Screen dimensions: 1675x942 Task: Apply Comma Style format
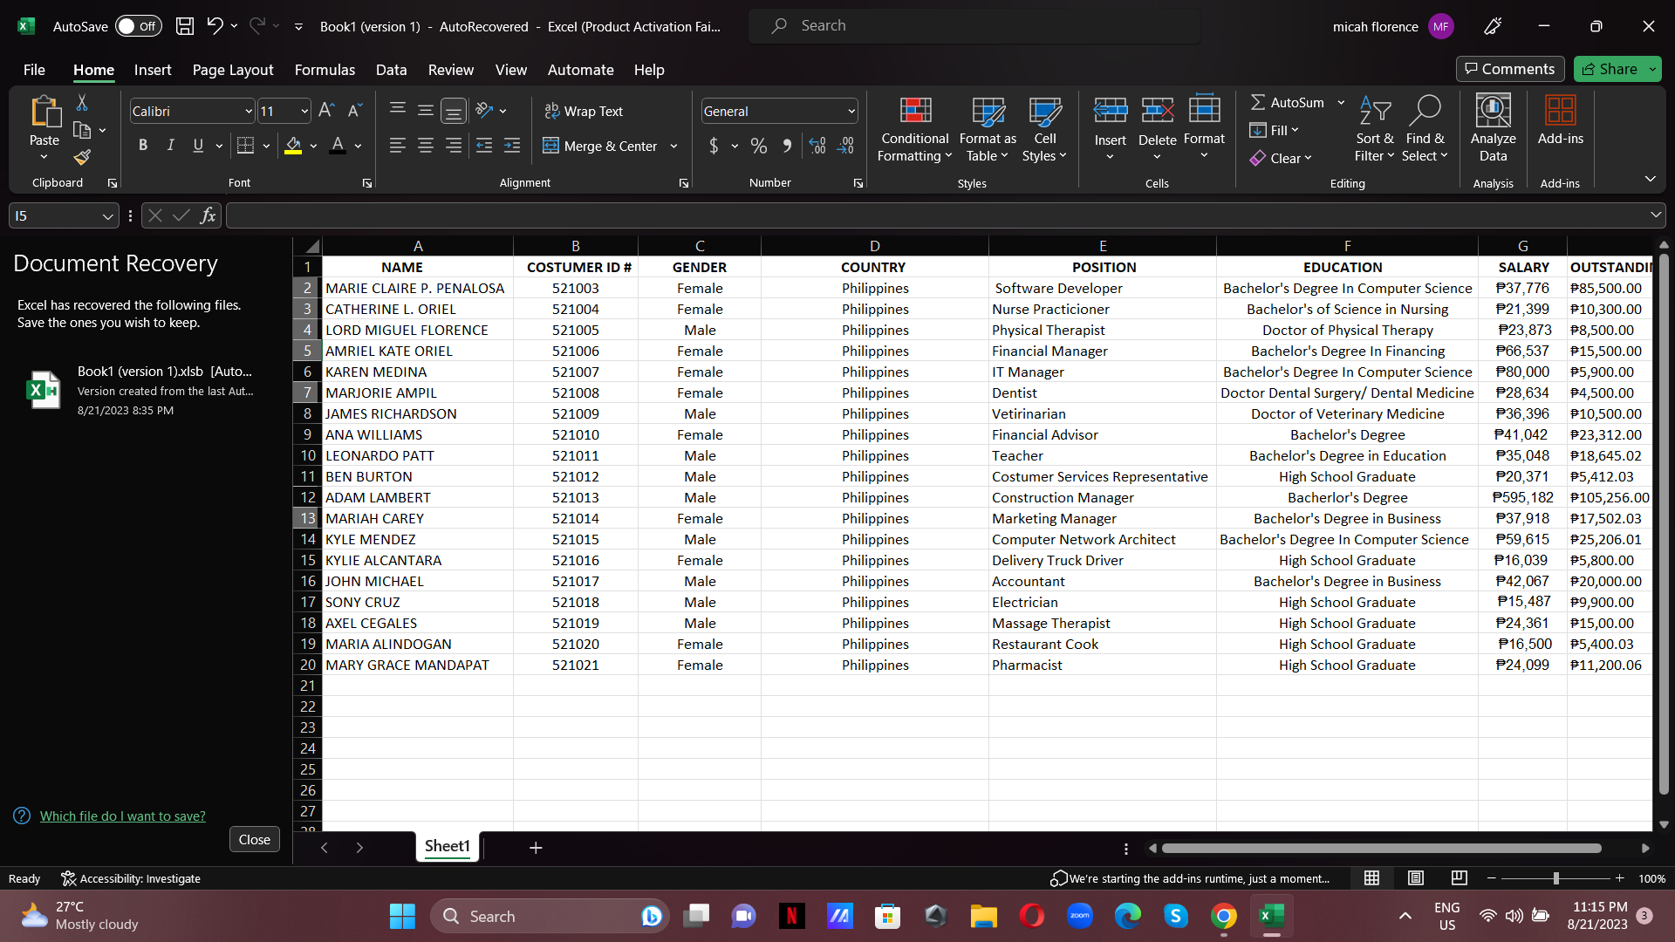787,146
